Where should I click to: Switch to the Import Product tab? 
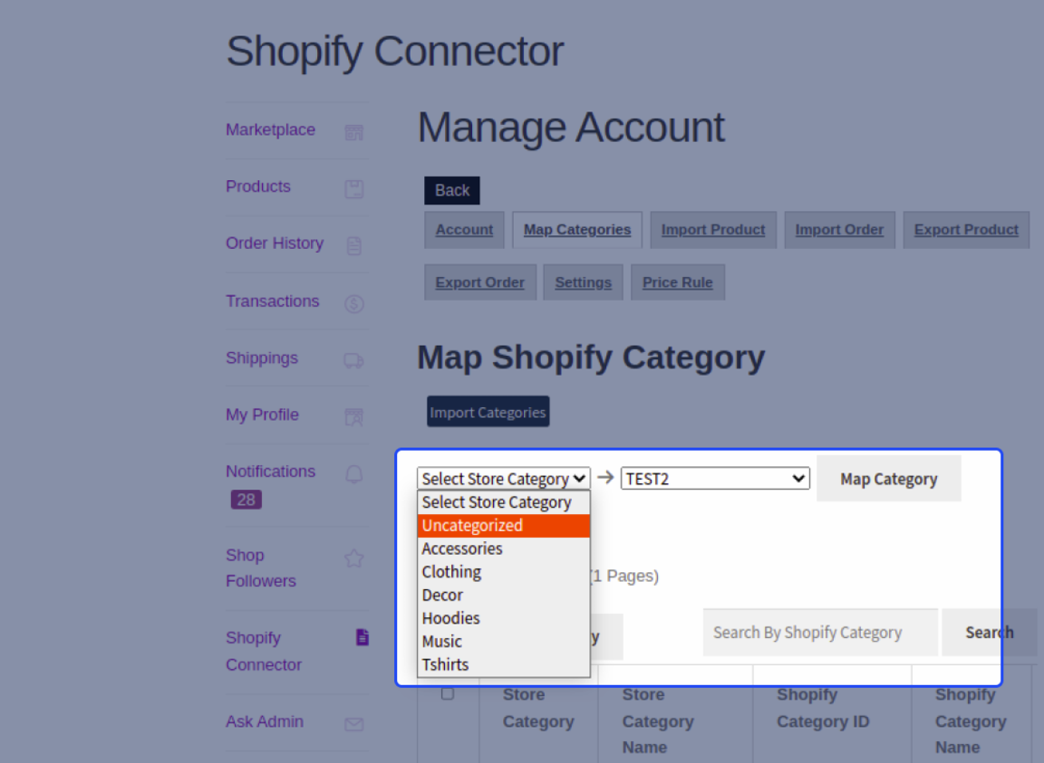click(712, 229)
